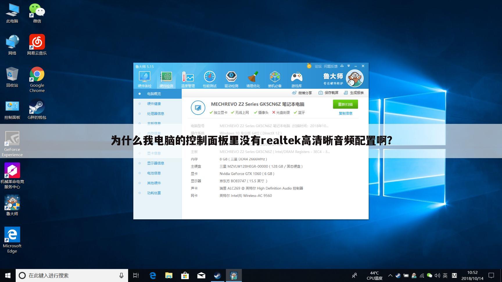This screenshot has width=502, height=282.
Task: Click 生成报表 generate report
Action: pos(354,93)
